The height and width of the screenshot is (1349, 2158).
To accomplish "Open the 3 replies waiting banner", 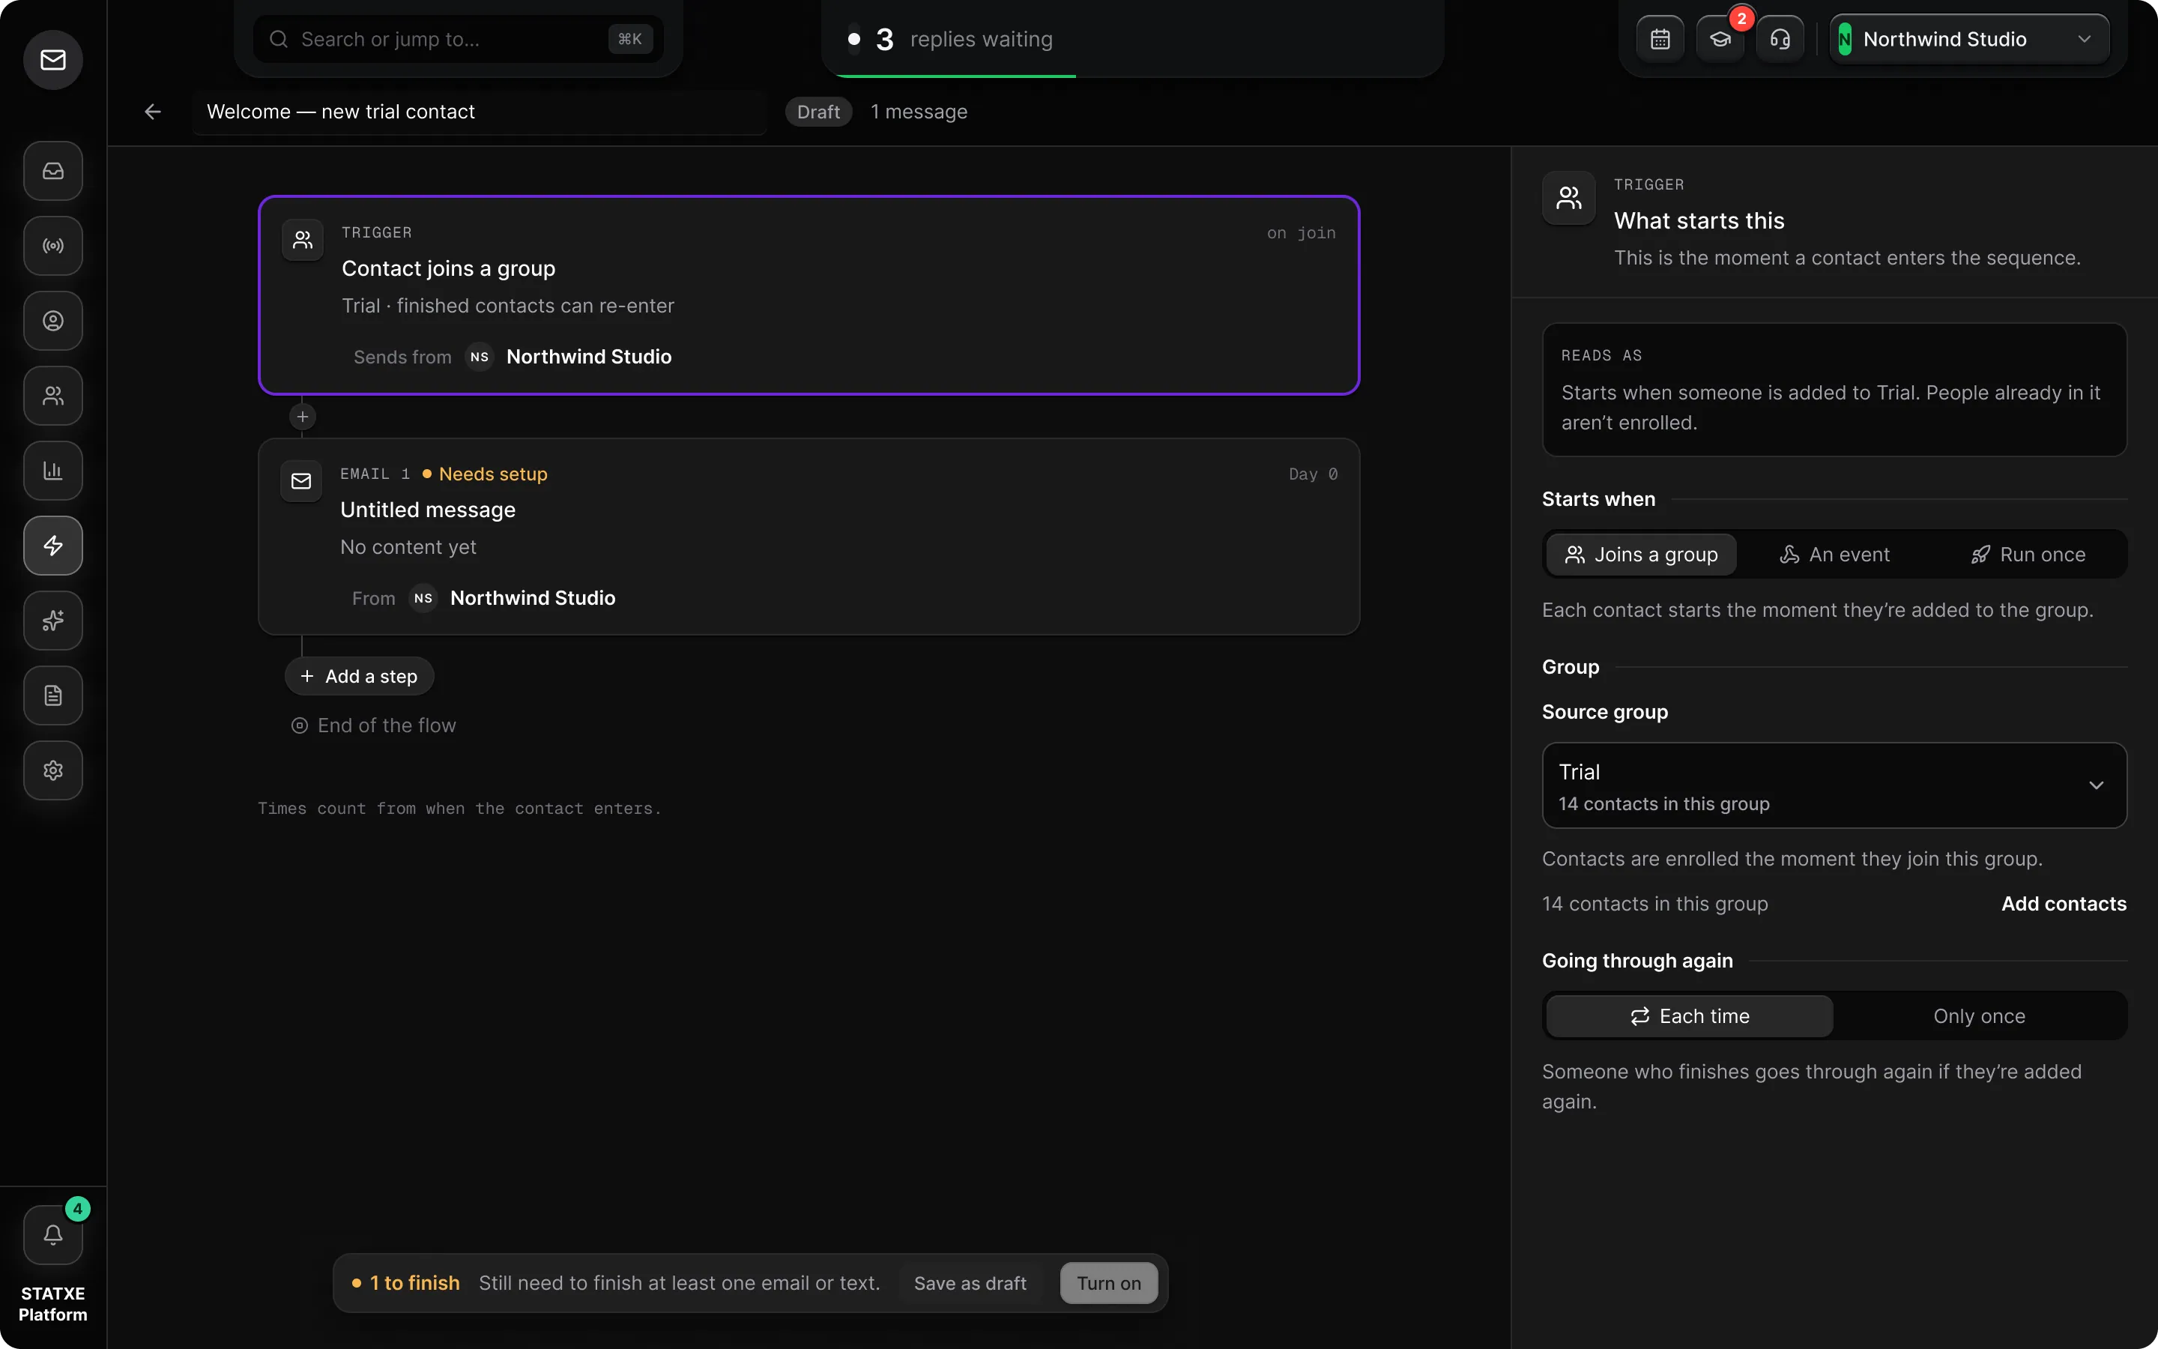I will [1131, 39].
